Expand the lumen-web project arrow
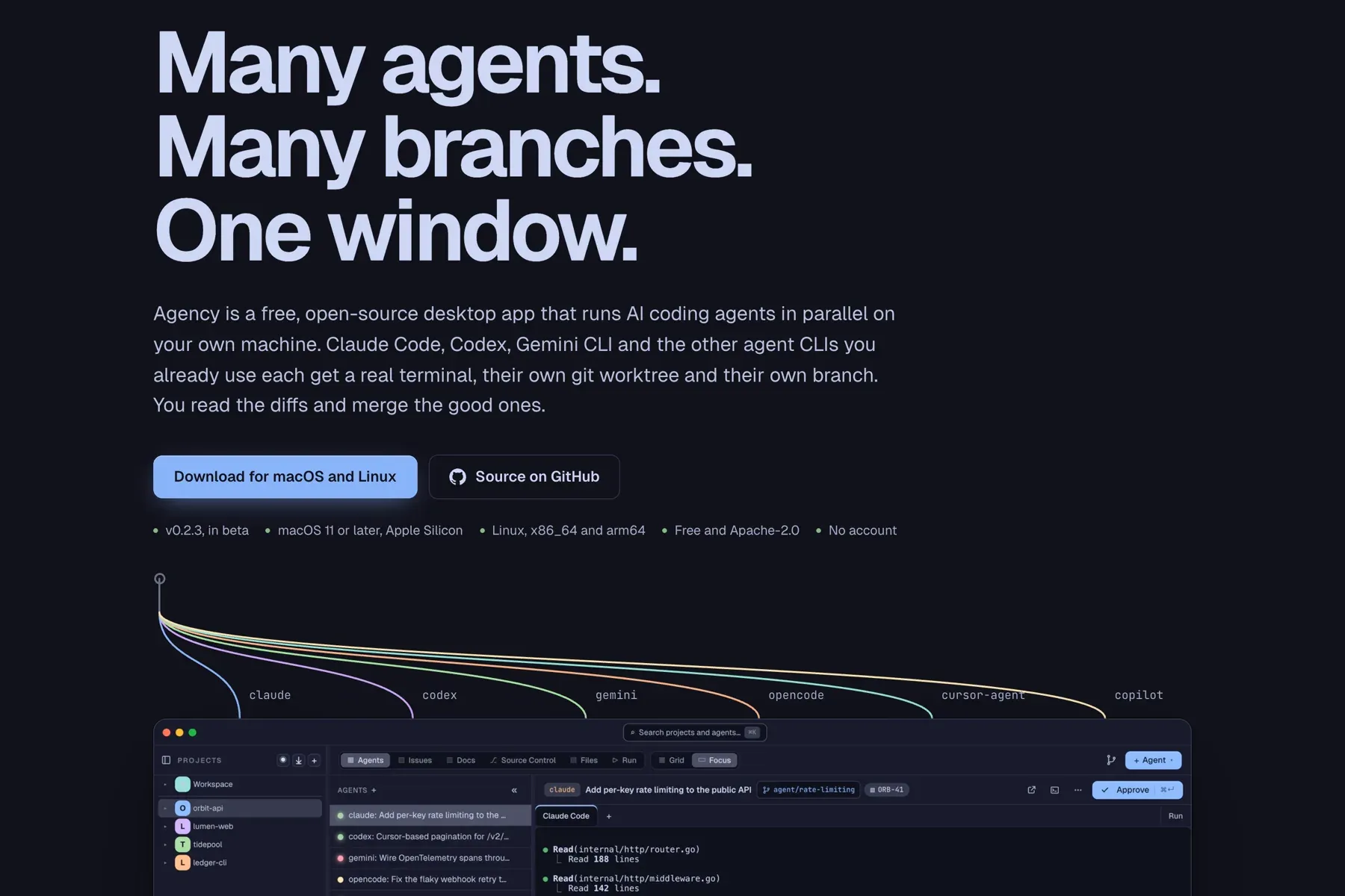Screen dimensions: 1345x896 165,827
